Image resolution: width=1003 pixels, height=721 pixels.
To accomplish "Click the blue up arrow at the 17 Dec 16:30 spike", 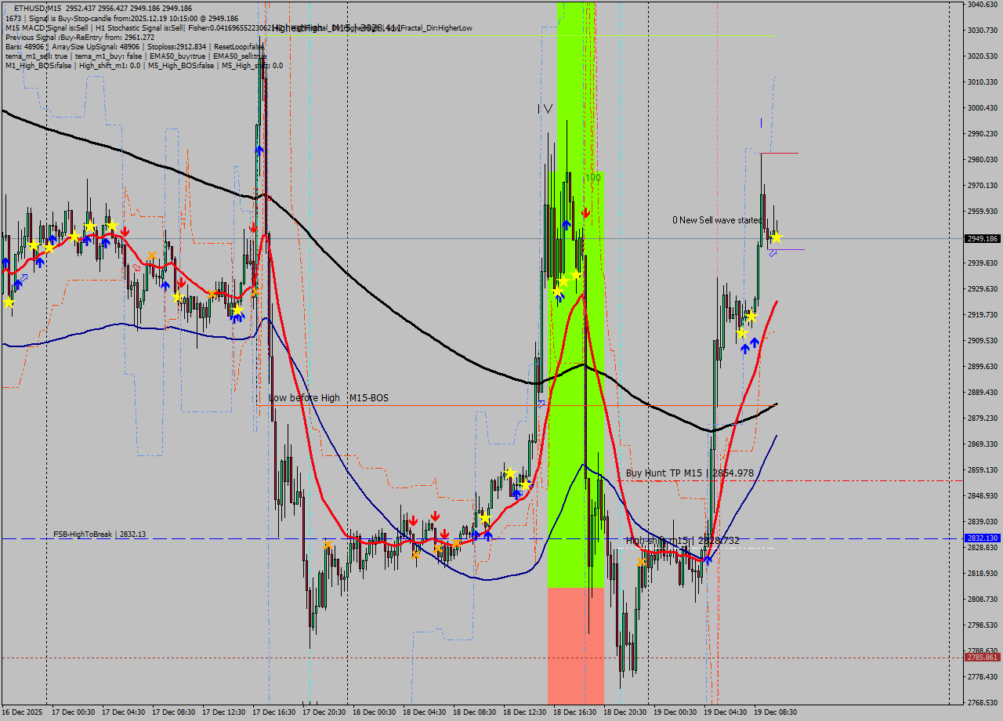I will pos(259,147).
